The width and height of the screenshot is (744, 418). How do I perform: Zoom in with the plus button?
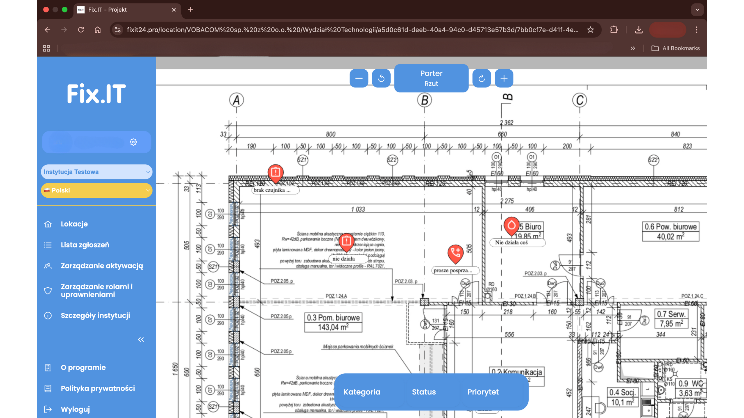click(x=504, y=78)
